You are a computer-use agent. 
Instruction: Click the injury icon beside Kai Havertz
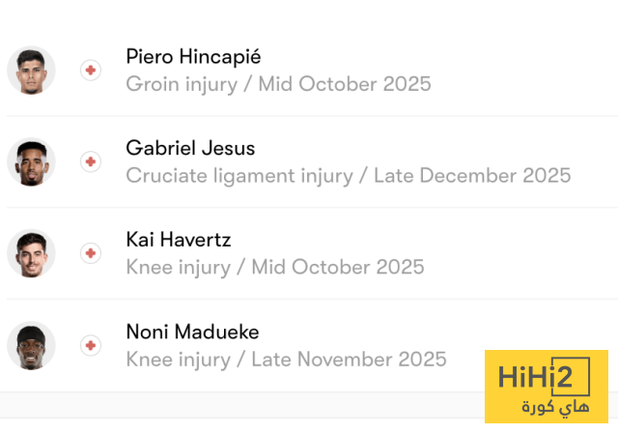[x=91, y=253]
